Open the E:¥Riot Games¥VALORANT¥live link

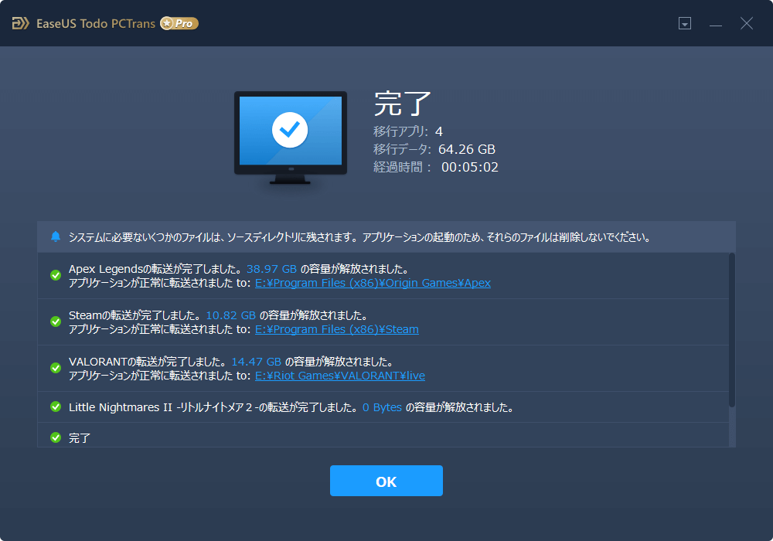[x=339, y=376]
